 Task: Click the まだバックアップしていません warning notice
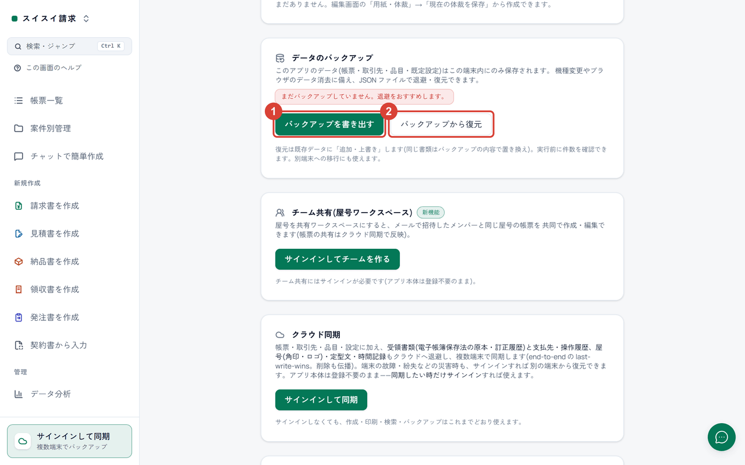364,96
